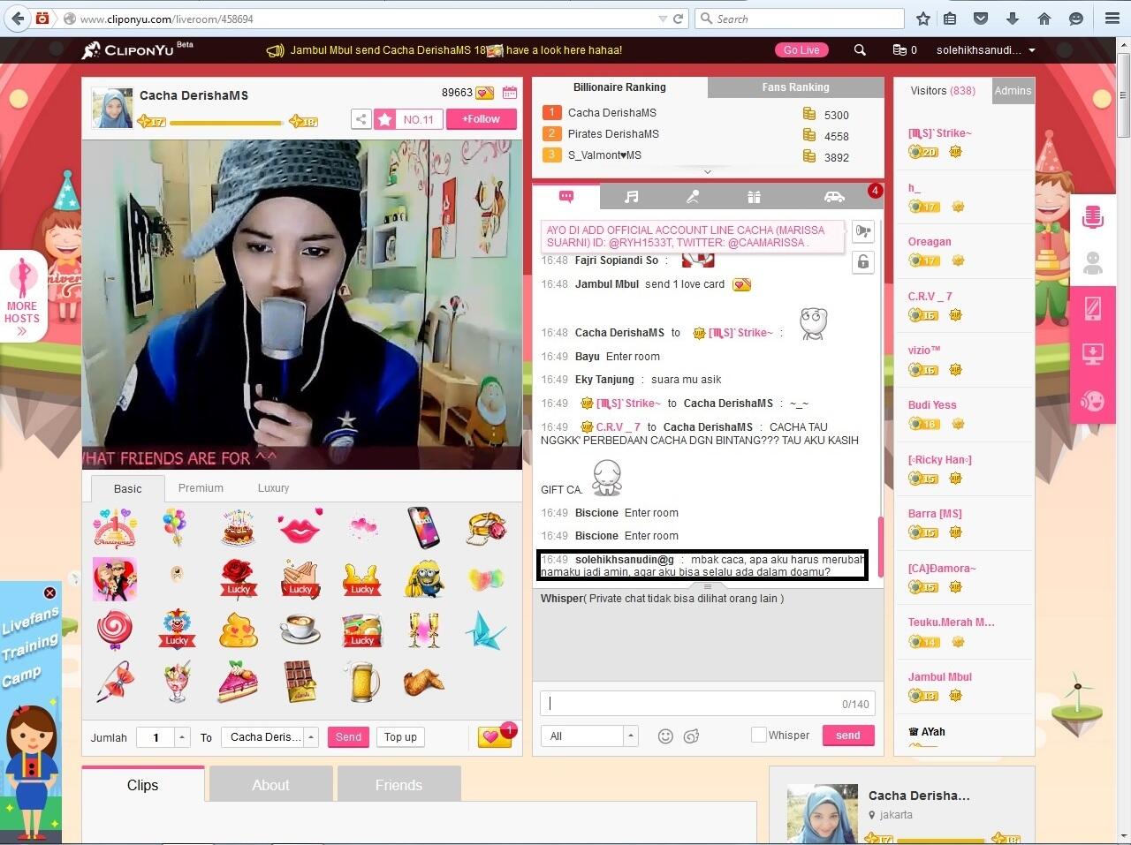This screenshot has height=845, width=1131.
Task: Choose the smartphone gift
Action: [423, 527]
